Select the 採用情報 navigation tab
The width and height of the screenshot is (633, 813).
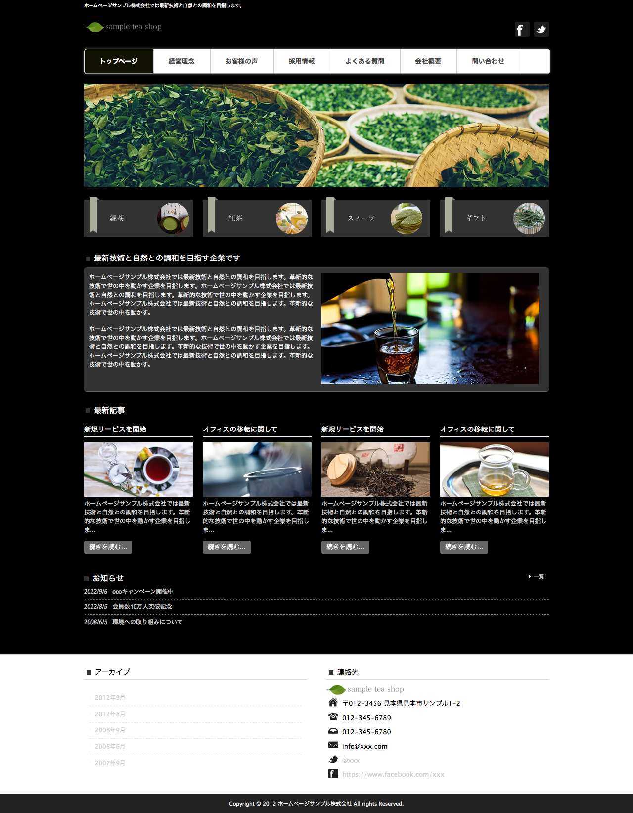[x=302, y=61]
